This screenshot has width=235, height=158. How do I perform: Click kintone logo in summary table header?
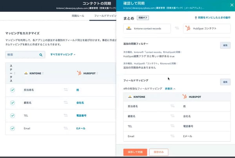point(130,97)
